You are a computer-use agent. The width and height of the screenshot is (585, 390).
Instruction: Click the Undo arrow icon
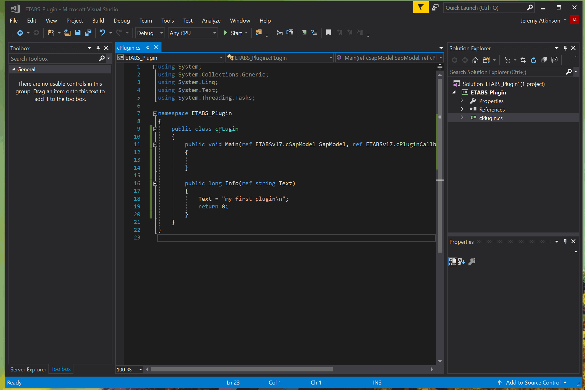coord(102,33)
